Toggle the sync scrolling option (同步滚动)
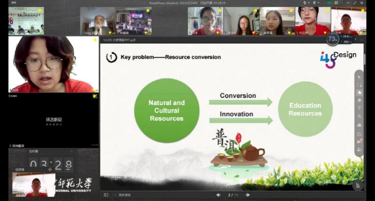The height and width of the screenshot is (201, 375). pos(124,195)
